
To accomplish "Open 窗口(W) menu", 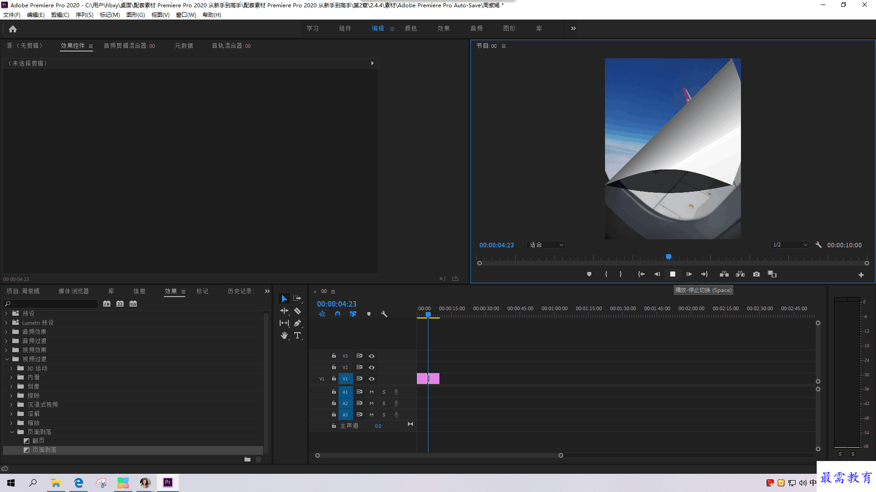I will (x=186, y=15).
